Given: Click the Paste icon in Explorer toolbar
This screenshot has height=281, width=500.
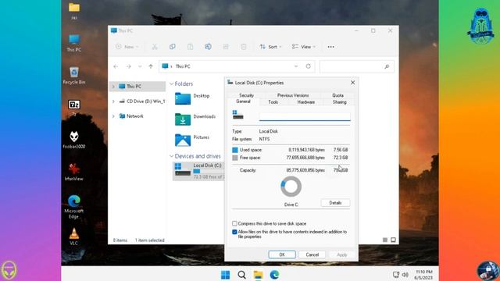Looking at the screenshot, I should click(x=190, y=47).
